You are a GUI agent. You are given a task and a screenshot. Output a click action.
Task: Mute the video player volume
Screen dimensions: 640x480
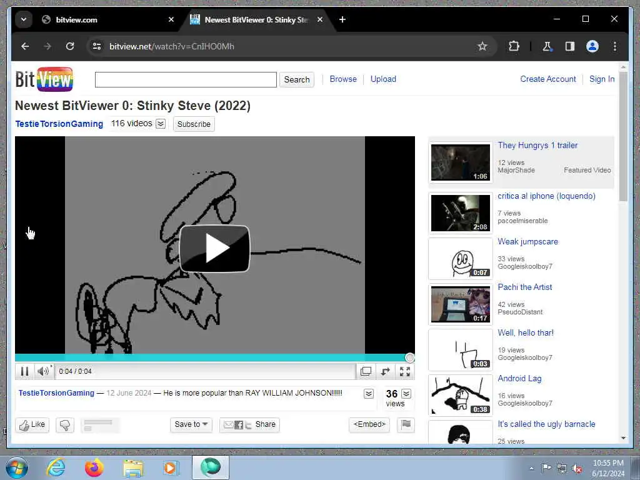(43, 371)
